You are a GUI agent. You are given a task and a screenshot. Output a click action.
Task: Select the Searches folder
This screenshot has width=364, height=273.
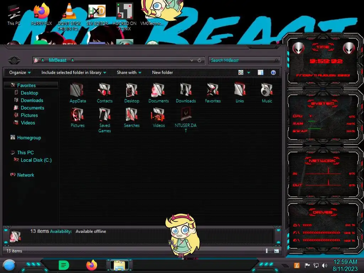tap(132, 118)
